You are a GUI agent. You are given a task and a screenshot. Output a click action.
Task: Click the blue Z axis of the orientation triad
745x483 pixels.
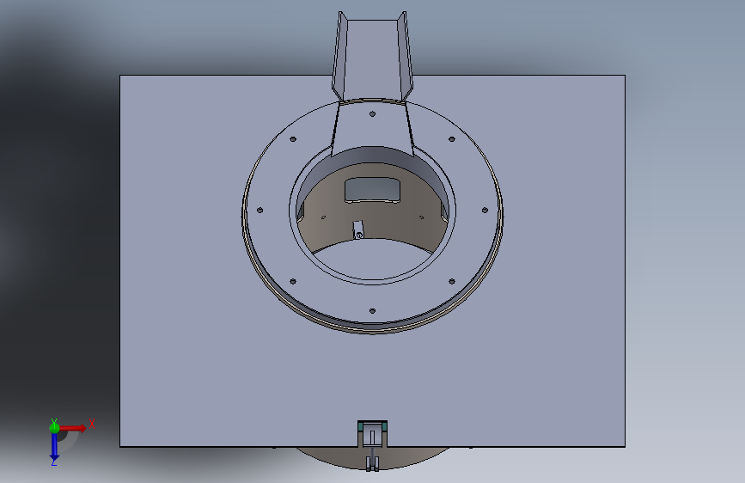coord(54,446)
